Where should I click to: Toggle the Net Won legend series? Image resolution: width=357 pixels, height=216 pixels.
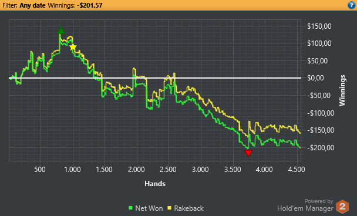coord(146,208)
